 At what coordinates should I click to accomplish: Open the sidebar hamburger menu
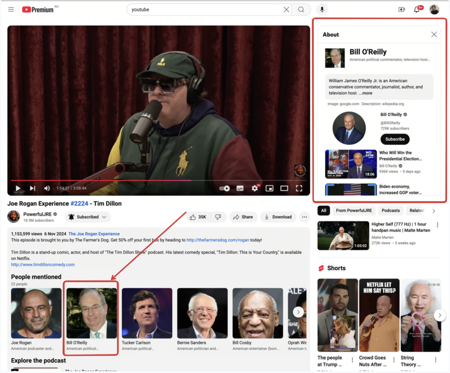click(11, 9)
